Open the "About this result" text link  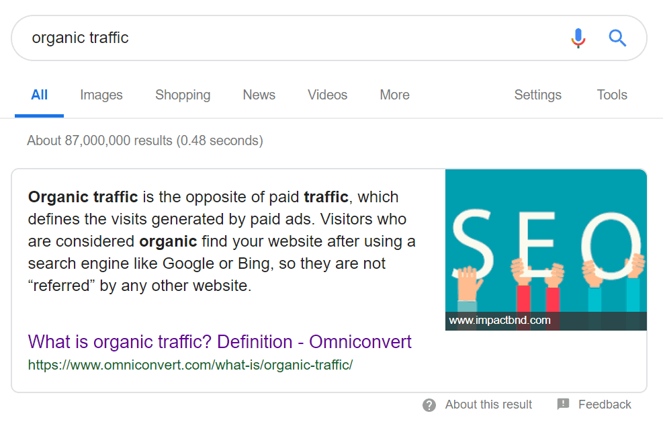(488, 405)
